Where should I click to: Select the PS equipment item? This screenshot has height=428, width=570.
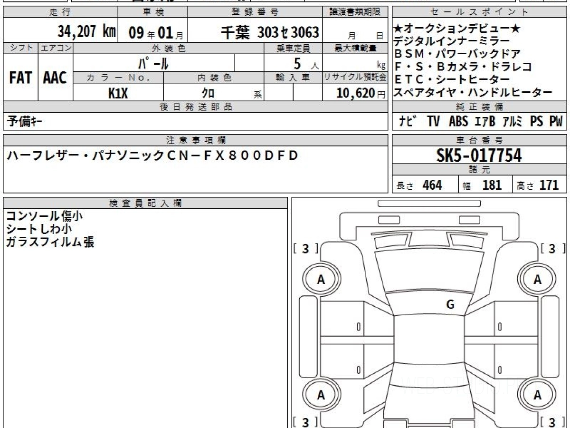[x=537, y=122]
